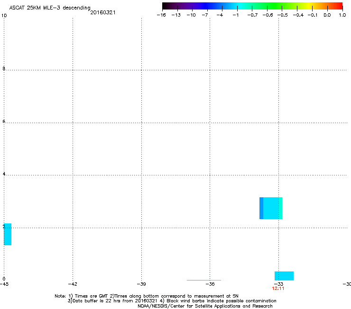
Task: Click the -42 longitude axis label
Action: 73,284
